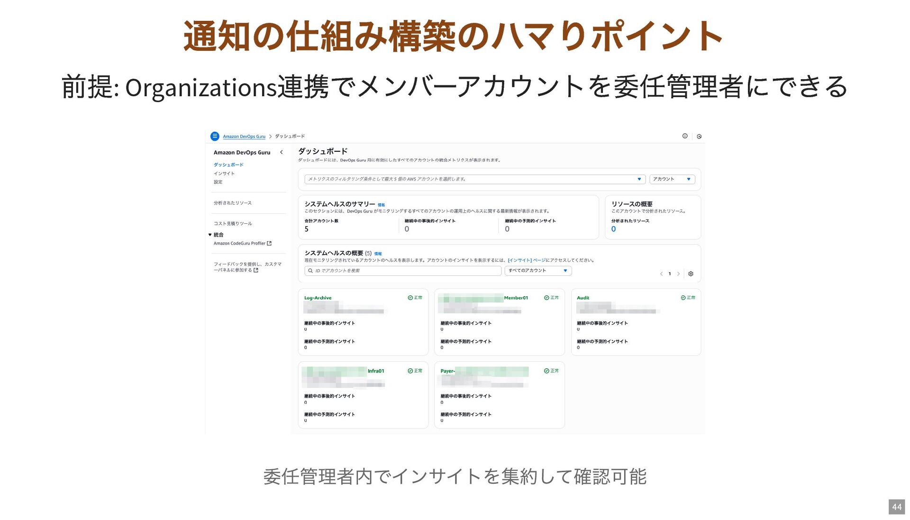910x520 pixels.
Task: Click next page arrow in pagination
Action: 678,274
